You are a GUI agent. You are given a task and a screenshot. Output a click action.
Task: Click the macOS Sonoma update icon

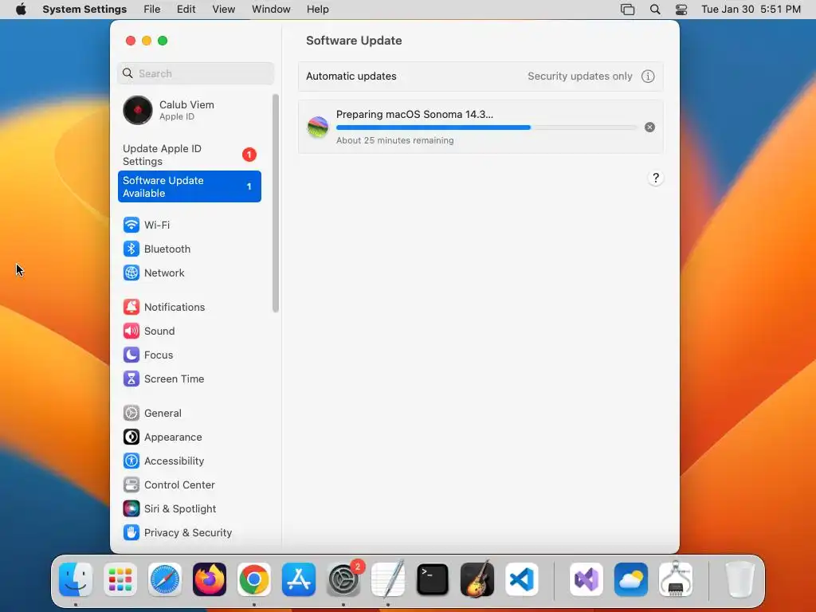(x=317, y=127)
